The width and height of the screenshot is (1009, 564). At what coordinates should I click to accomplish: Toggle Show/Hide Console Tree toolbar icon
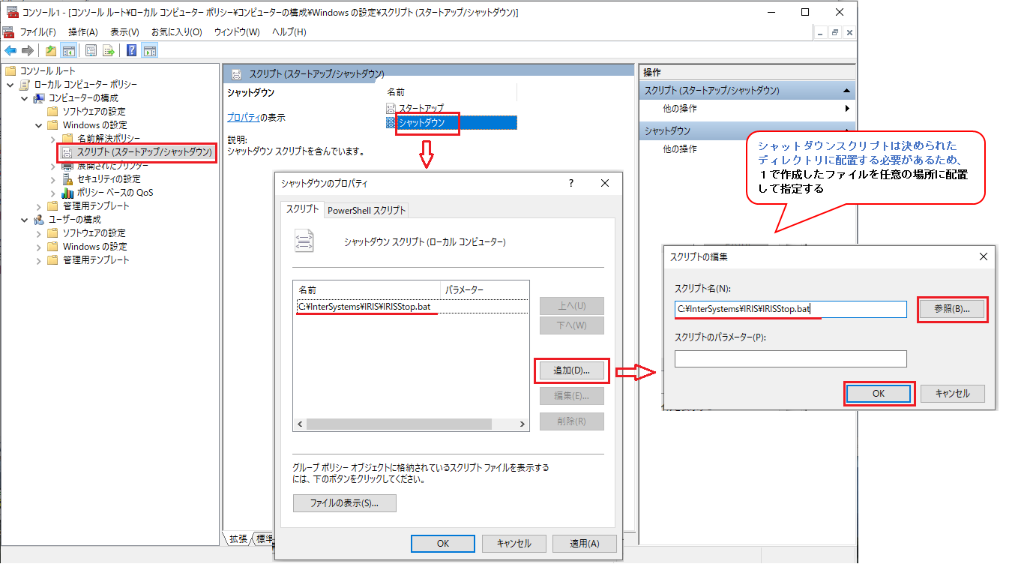pyautogui.click(x=68, y=51)
